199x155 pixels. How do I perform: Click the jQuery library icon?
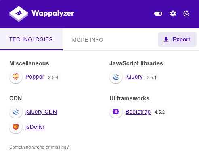point(116,77)
